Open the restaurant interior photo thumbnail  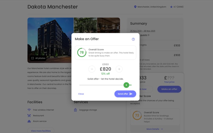click(109, 25)
